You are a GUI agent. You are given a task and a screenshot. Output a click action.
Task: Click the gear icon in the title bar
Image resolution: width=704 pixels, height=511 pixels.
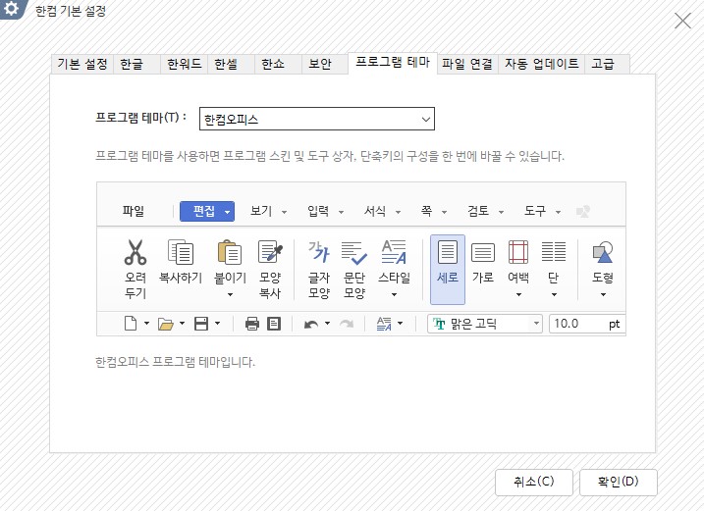click(11, 8)
